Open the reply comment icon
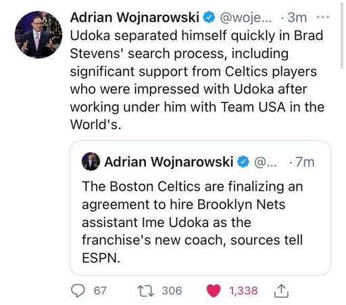The width and height of the screenshot is (346, 305). click(x=78, y=291)
